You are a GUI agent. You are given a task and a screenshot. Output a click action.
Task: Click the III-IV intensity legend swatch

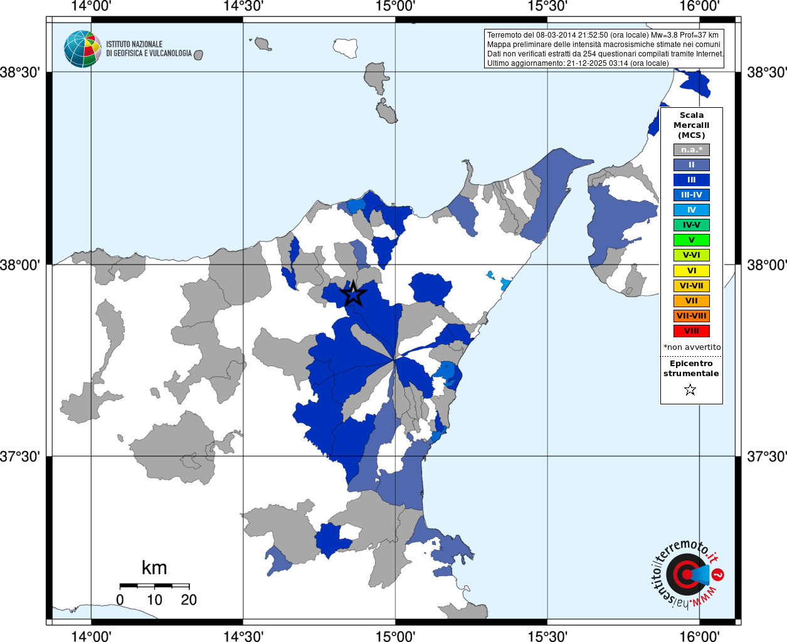[692, 195]
